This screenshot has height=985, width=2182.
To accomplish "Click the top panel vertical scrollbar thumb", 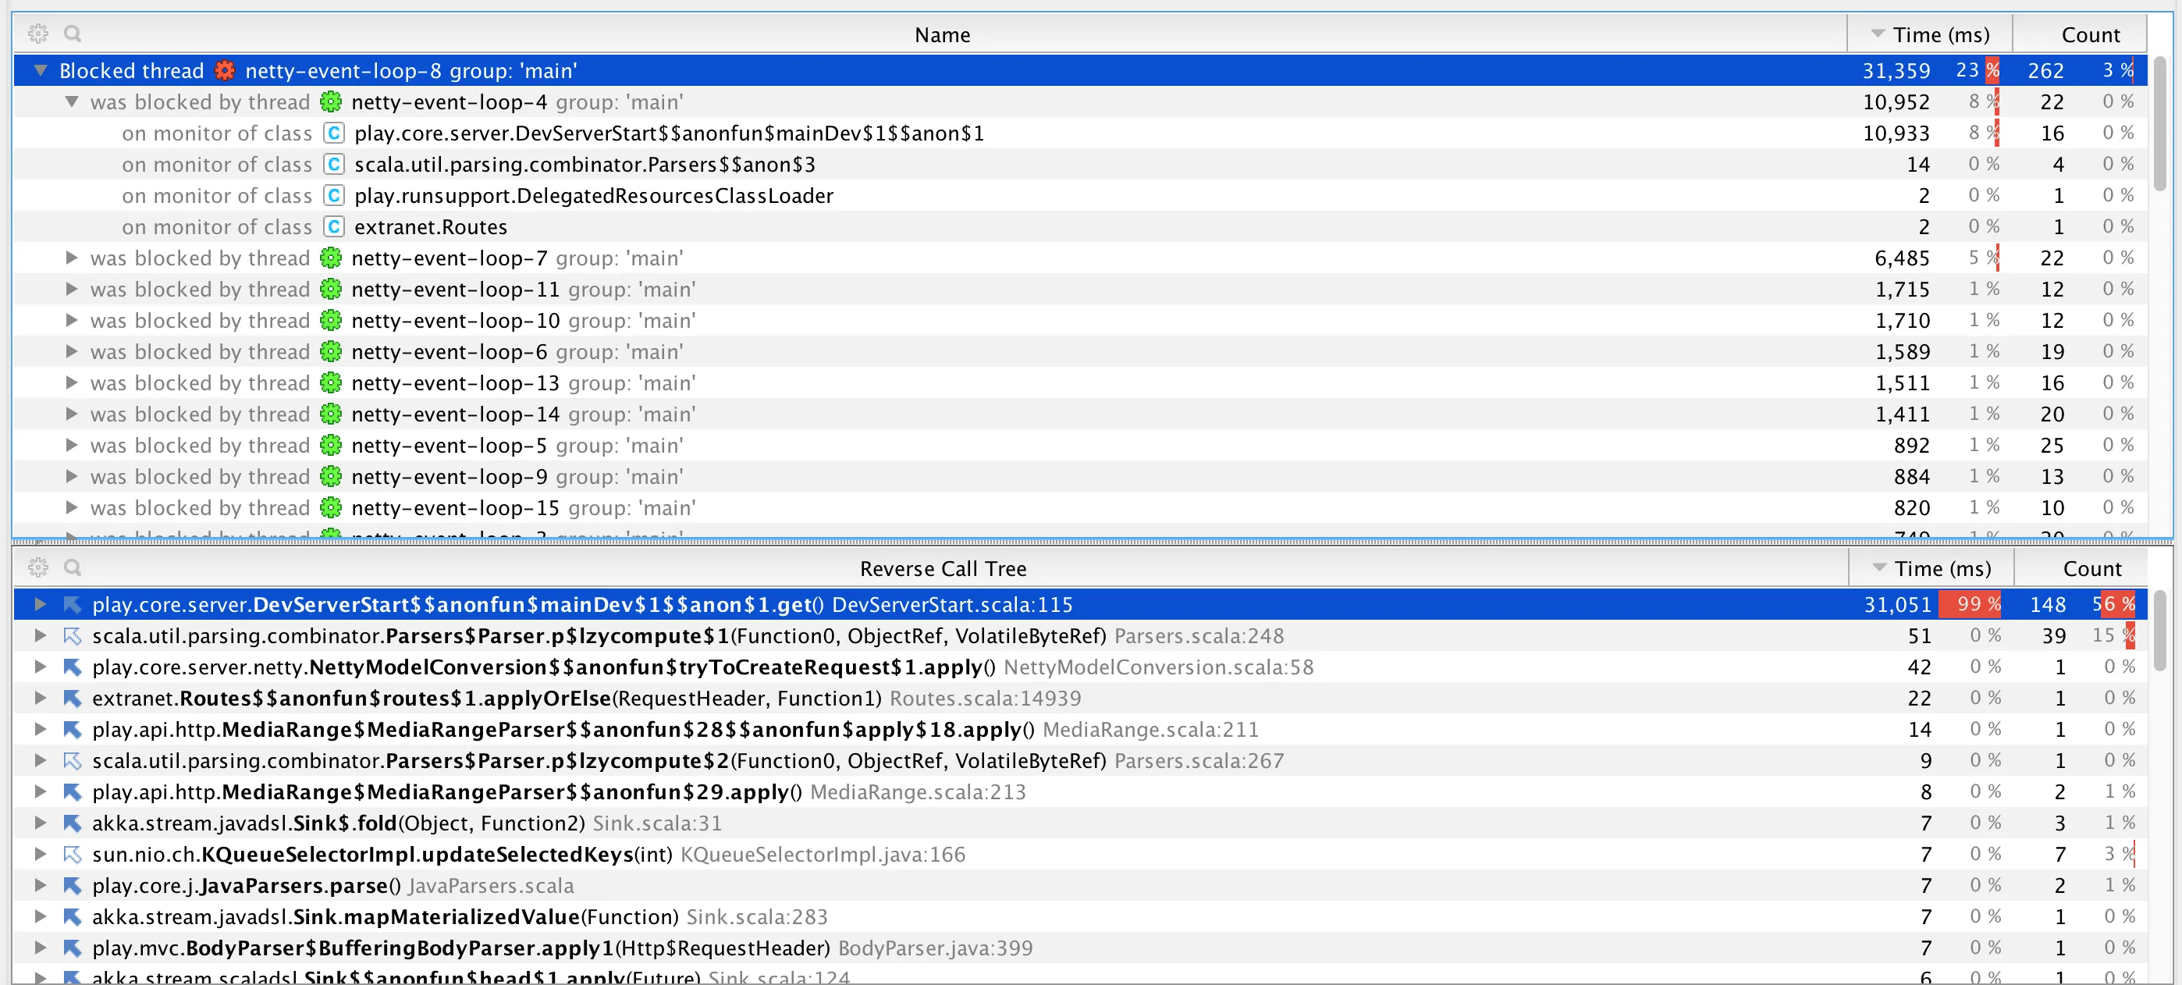I will tap(2159, 123).
